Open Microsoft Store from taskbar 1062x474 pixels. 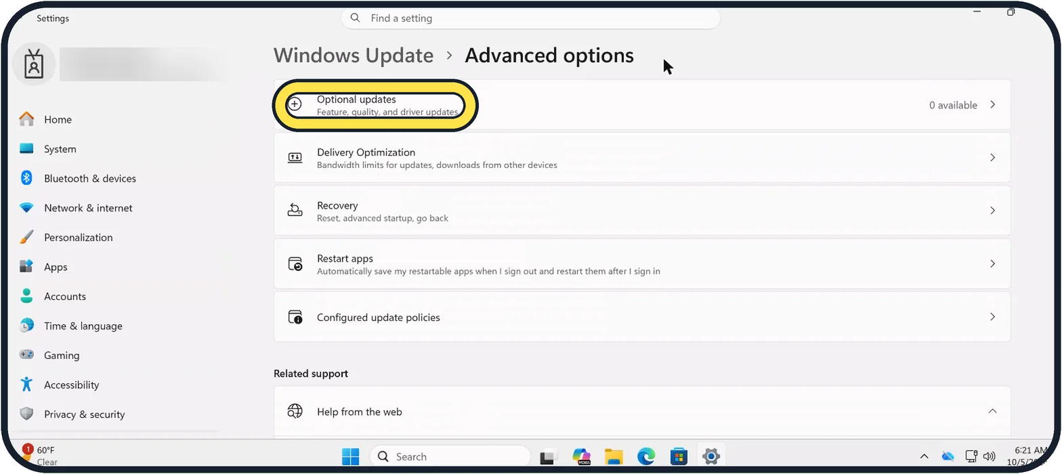click(x=679, y=457)
